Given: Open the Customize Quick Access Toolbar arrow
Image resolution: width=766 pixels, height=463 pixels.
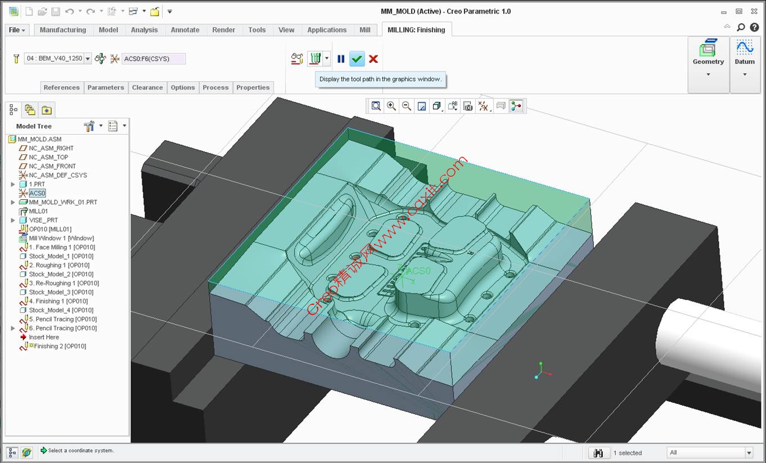Looking at the screenshot, I should (x=170, y=11).
